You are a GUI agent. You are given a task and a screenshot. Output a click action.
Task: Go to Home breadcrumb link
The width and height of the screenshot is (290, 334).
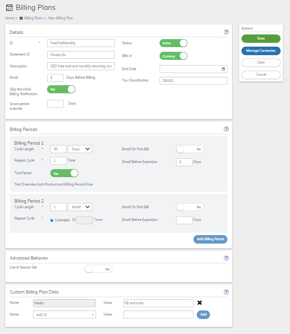coord(9,18)
